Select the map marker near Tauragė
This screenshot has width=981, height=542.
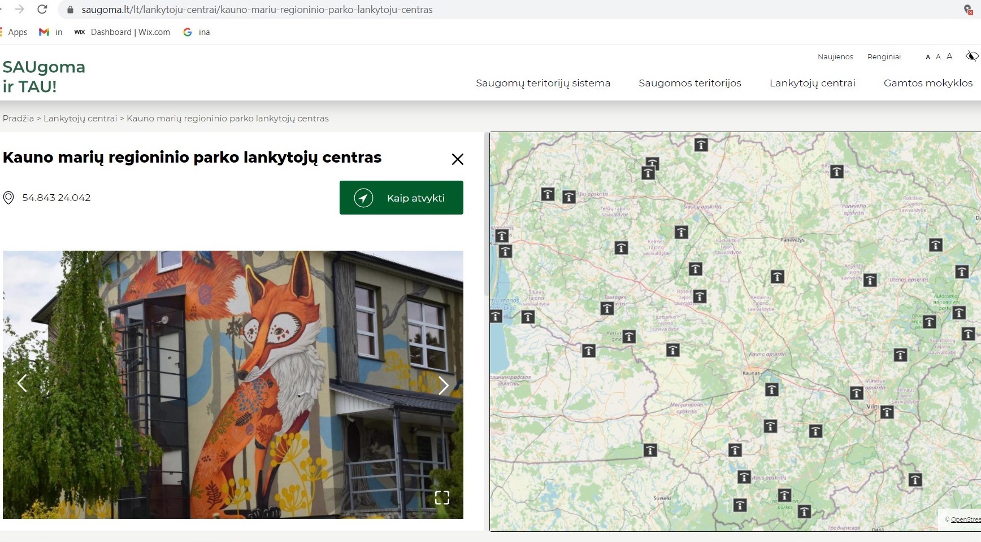click(x=607, y=308)
